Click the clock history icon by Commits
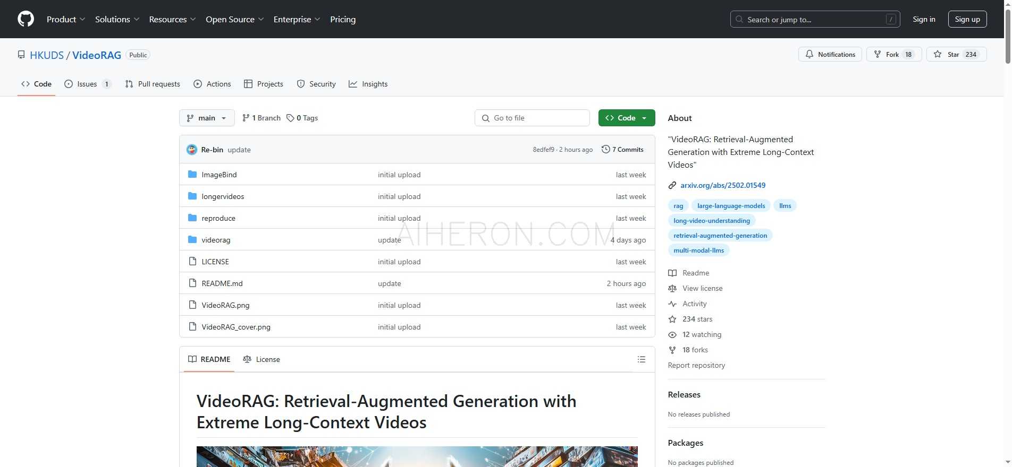The width and height of the screenshot is (1012, 467). click(605, 149)
